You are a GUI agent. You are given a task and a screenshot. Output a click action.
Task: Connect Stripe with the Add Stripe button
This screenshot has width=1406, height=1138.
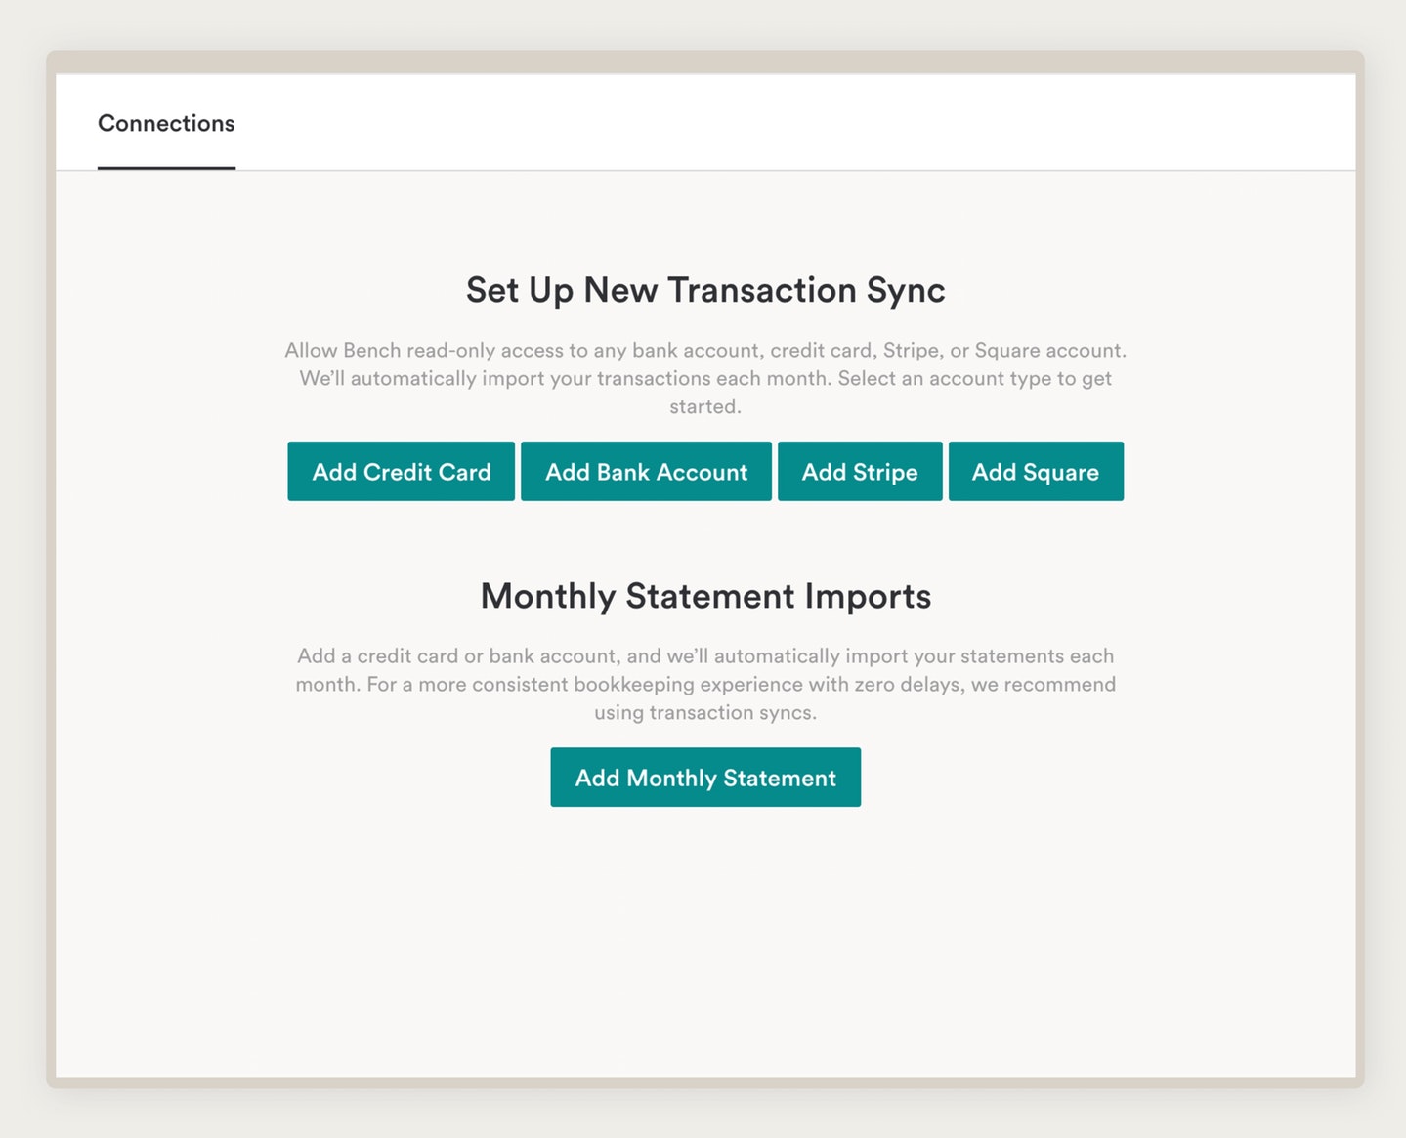860,472
